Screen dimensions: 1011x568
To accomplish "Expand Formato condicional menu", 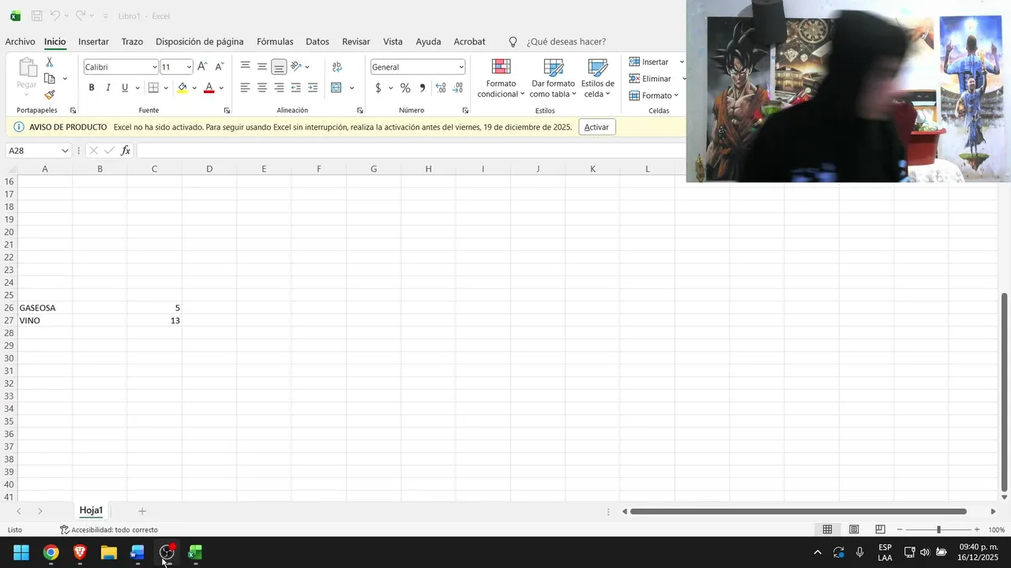I will (501, 79).
